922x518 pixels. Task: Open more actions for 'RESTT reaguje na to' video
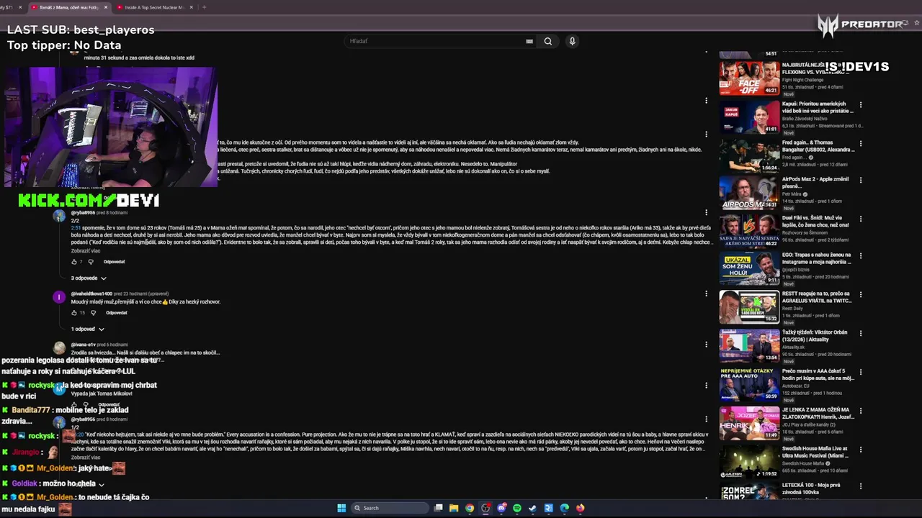[860, 294]
